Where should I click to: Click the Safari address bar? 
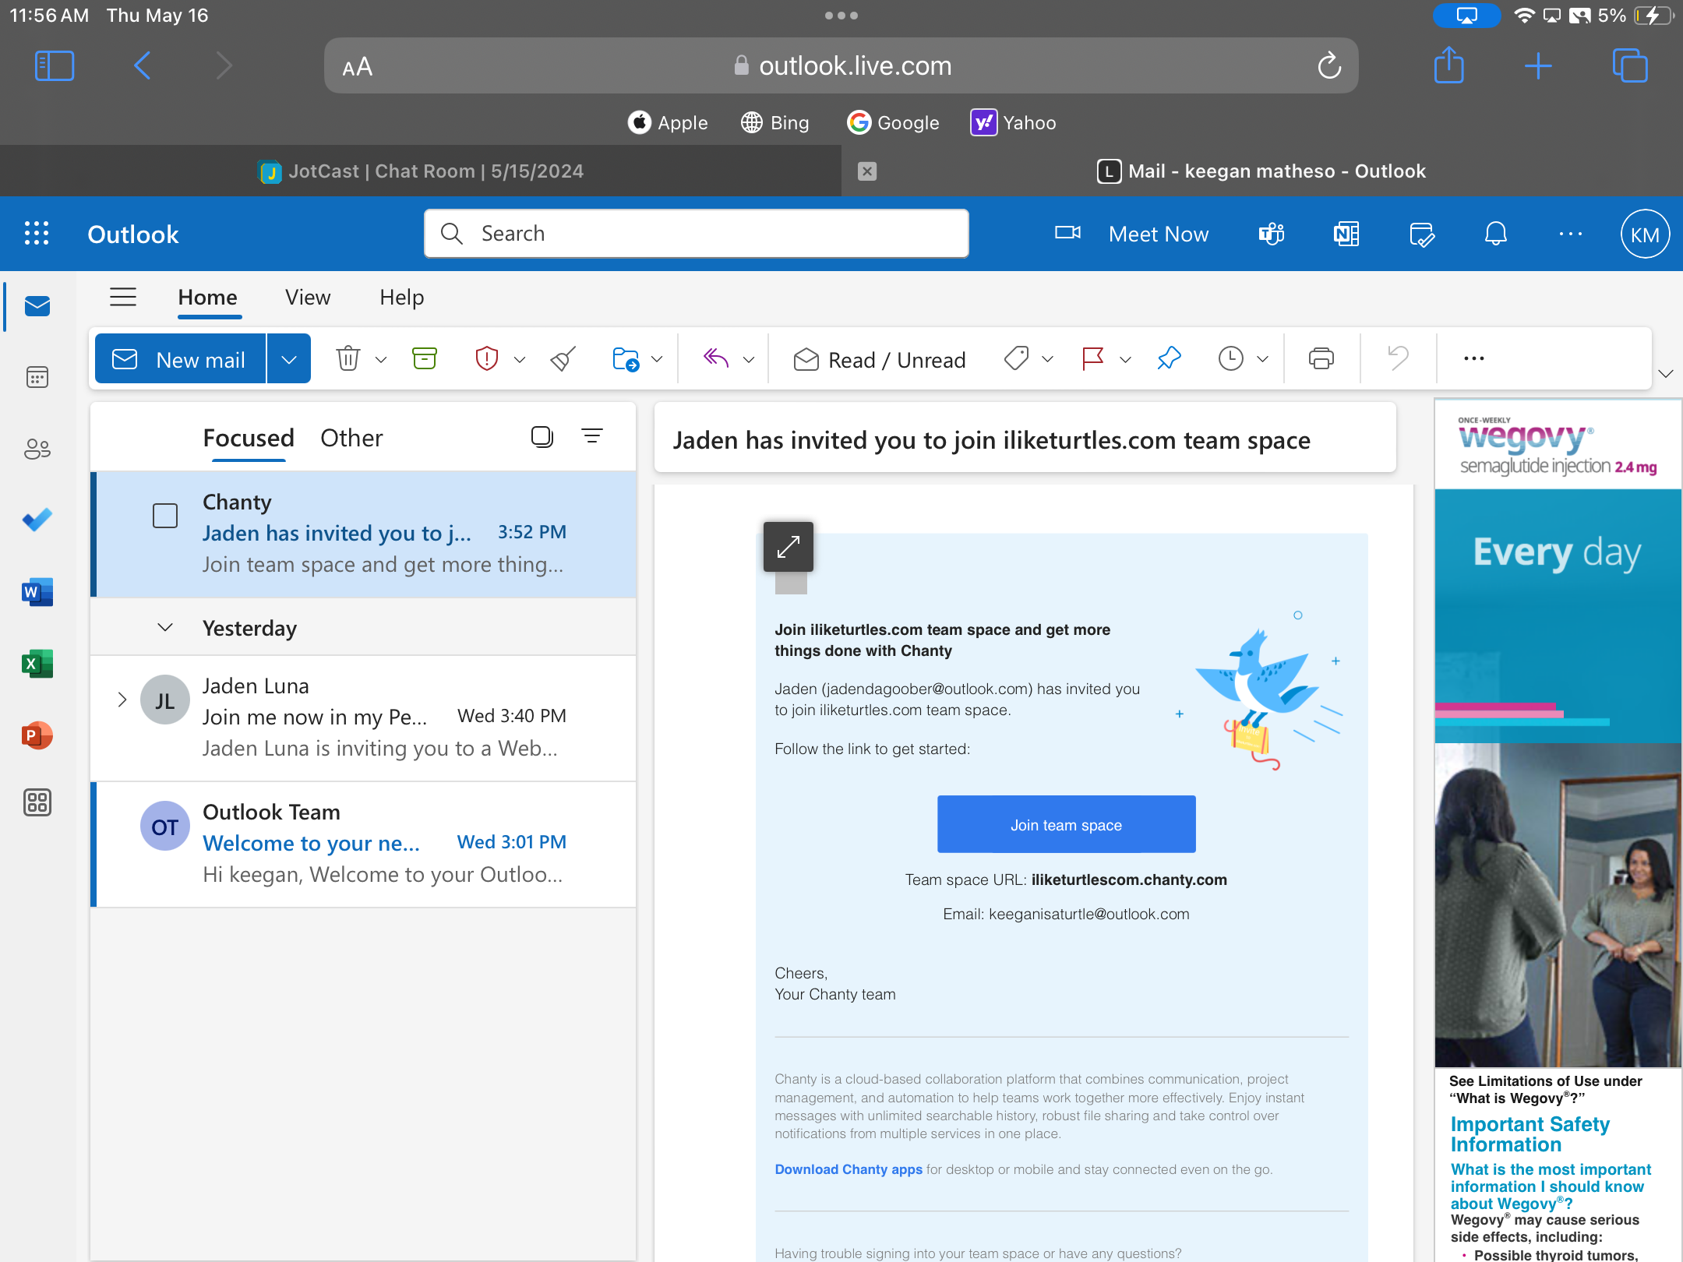click(841, 65)
